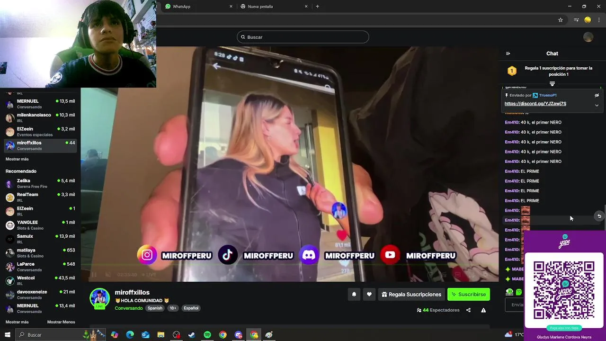Collapse recommended list with Mostrar Menos
This screenshot has width=606, height=341.
point(61,322)
